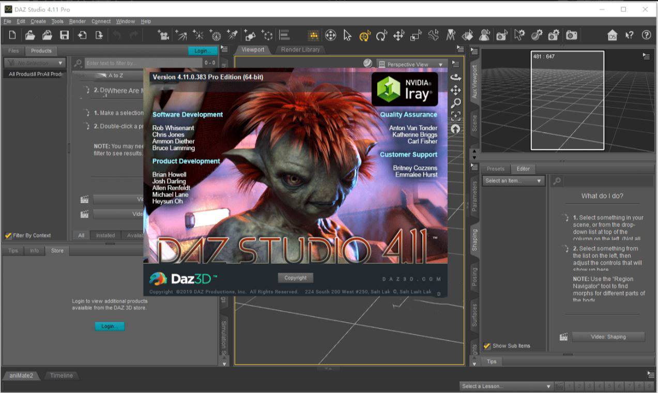Click the New Scene file icon
Screen dimensions: 658x393
12,35
